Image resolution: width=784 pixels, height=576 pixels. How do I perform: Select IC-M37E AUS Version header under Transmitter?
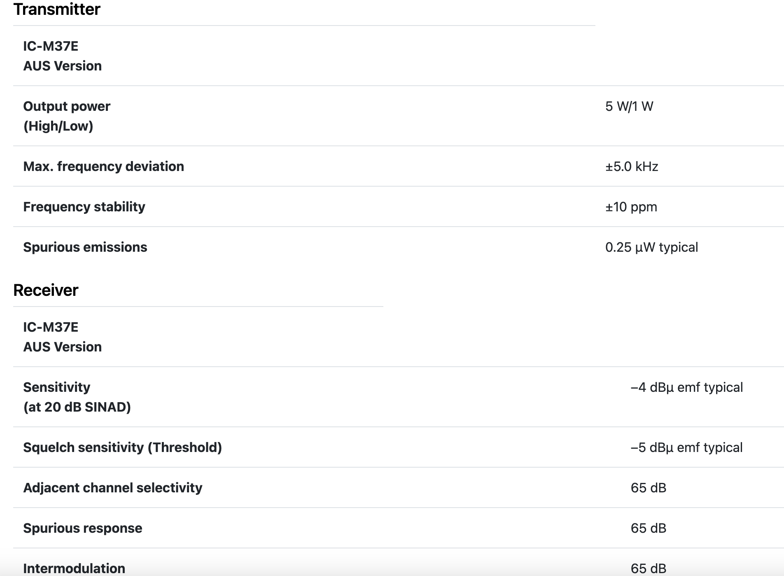coord(62,56)
